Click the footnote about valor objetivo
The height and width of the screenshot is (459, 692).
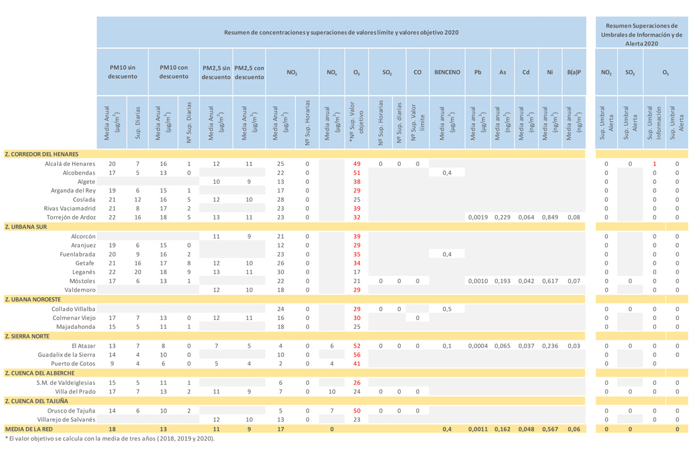pos(109,438)
